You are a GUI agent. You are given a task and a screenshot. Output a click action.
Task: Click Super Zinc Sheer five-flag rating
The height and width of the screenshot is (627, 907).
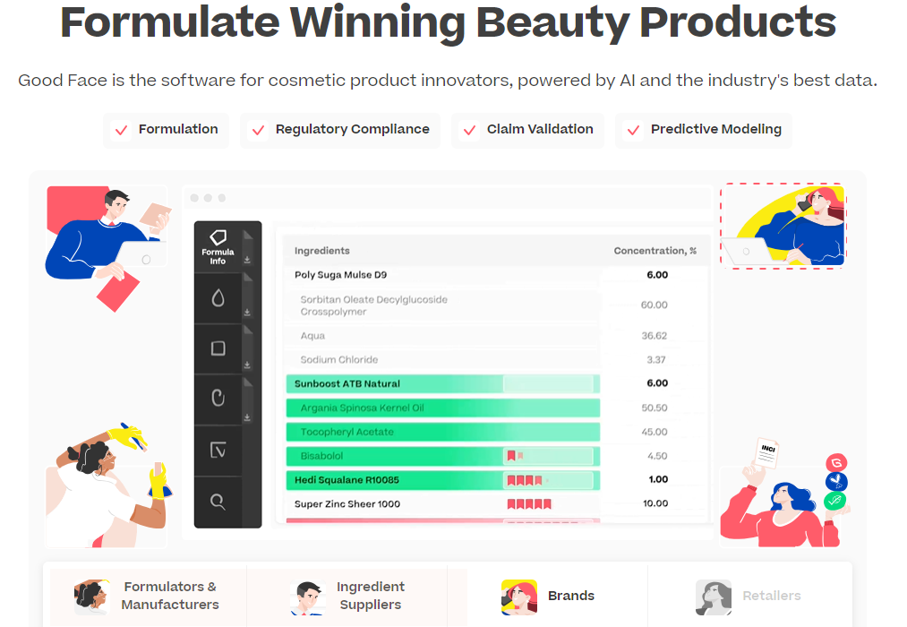(529, 503)
